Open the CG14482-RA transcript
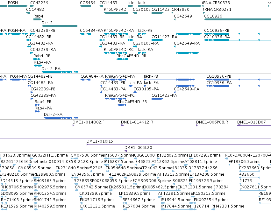Viewport: 271px width, 211px height. pyautogui.click(x=29, y=46)
